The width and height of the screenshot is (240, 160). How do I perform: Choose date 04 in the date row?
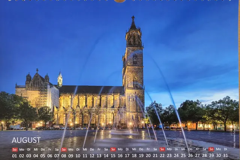pos(36,156)
